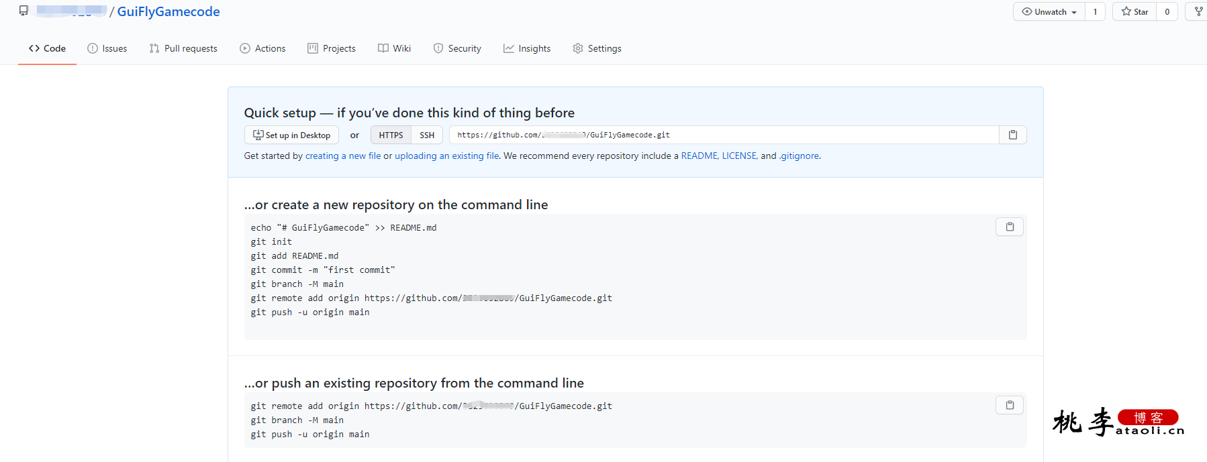Open the Insights tab
Image resolution: width=1207 pixels, height=462 pixels.
pos(527,48)
